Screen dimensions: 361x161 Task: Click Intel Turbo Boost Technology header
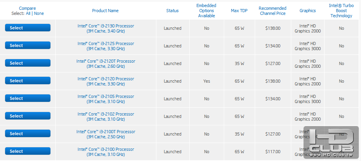[341, 11]
